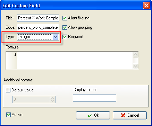This screenshot has height=126, width=152.
Task: Click the Code input field
Action: pos(38,27)
